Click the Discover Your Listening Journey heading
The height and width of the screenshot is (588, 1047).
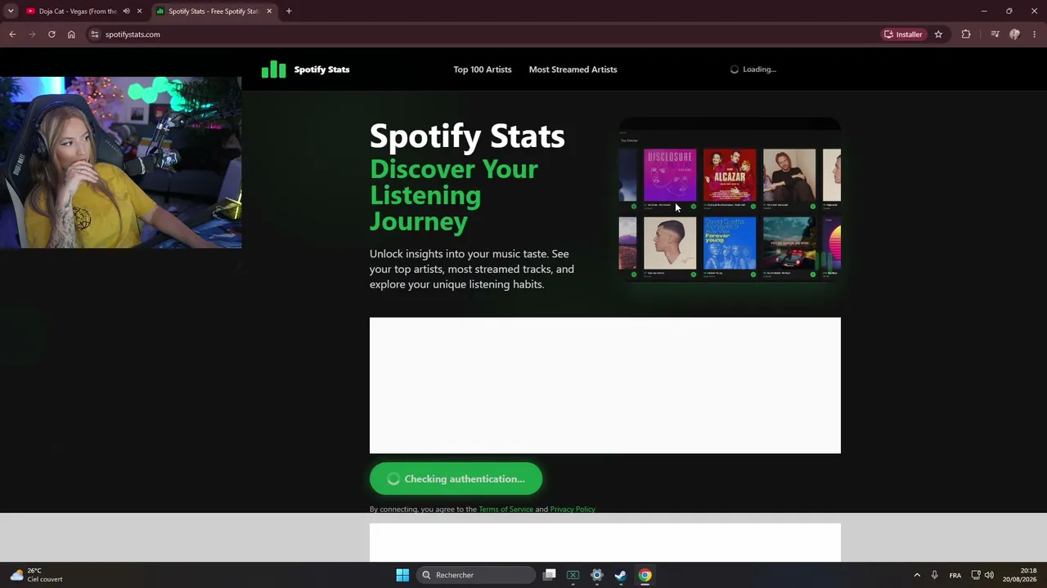click(x=454, y=194)
